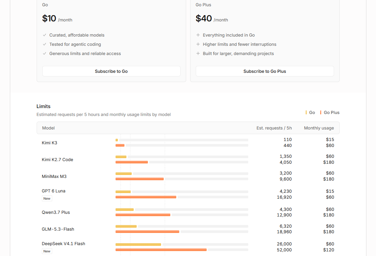
Task: Click the Limits section heading
Action: coord(43,106)
